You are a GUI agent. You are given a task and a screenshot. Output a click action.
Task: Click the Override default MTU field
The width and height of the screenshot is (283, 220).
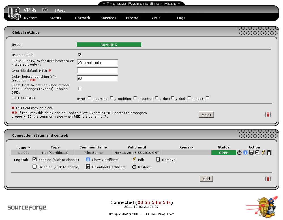(97, 70)
